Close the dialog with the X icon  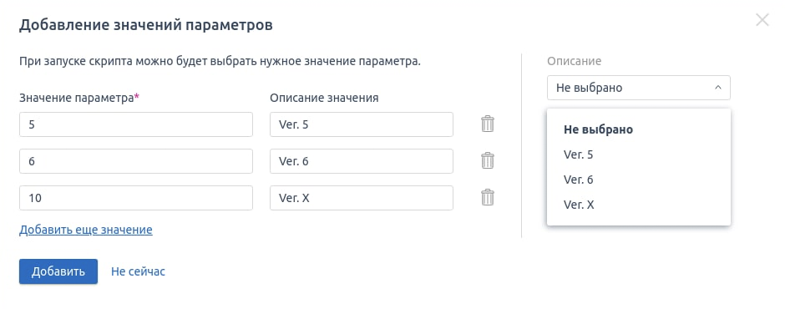tap(762, 20)
